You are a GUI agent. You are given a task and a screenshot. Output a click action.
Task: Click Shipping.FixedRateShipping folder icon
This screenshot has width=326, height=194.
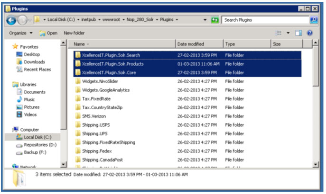coord(78,142)
